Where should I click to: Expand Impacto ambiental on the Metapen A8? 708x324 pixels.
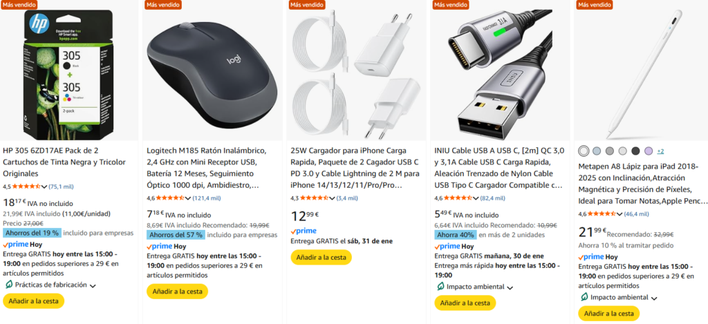pyautogui.click(x=653, y=298)
